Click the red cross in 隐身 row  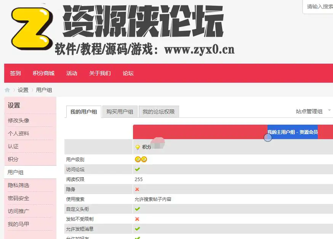click(137, 189)
